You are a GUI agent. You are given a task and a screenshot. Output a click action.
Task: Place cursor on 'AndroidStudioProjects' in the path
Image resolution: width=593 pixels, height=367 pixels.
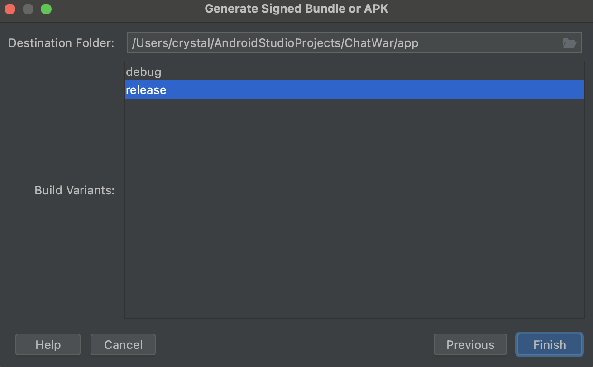tap(277, 43)
